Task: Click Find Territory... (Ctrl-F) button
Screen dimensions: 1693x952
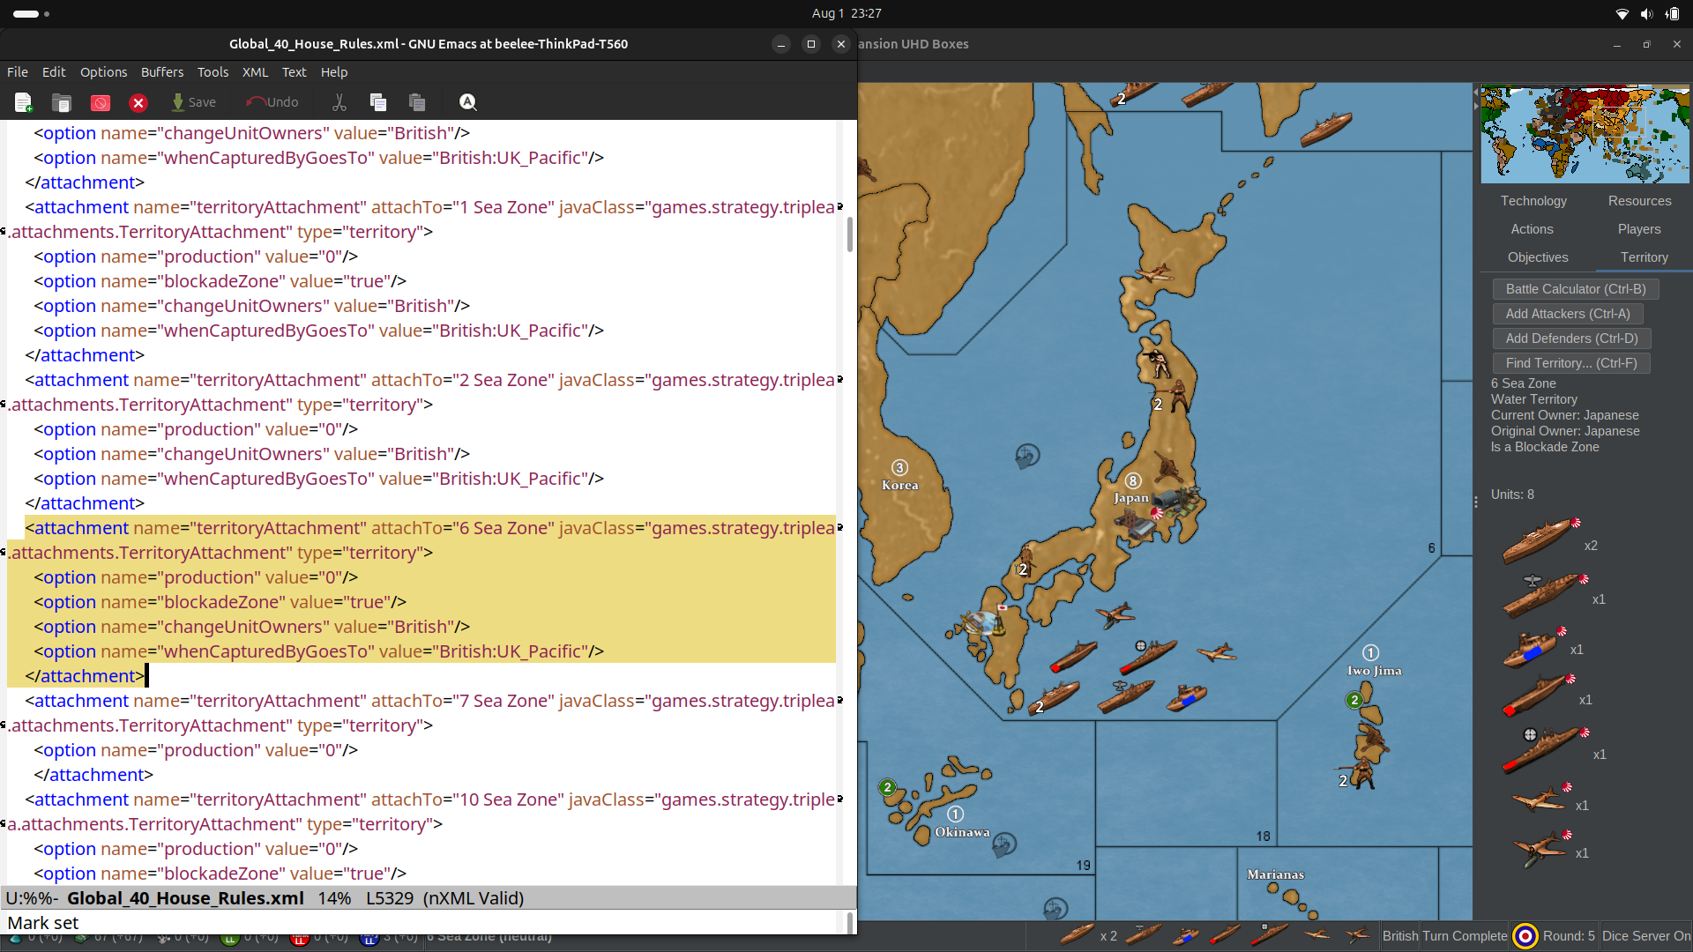Action: click(1571, 363)
